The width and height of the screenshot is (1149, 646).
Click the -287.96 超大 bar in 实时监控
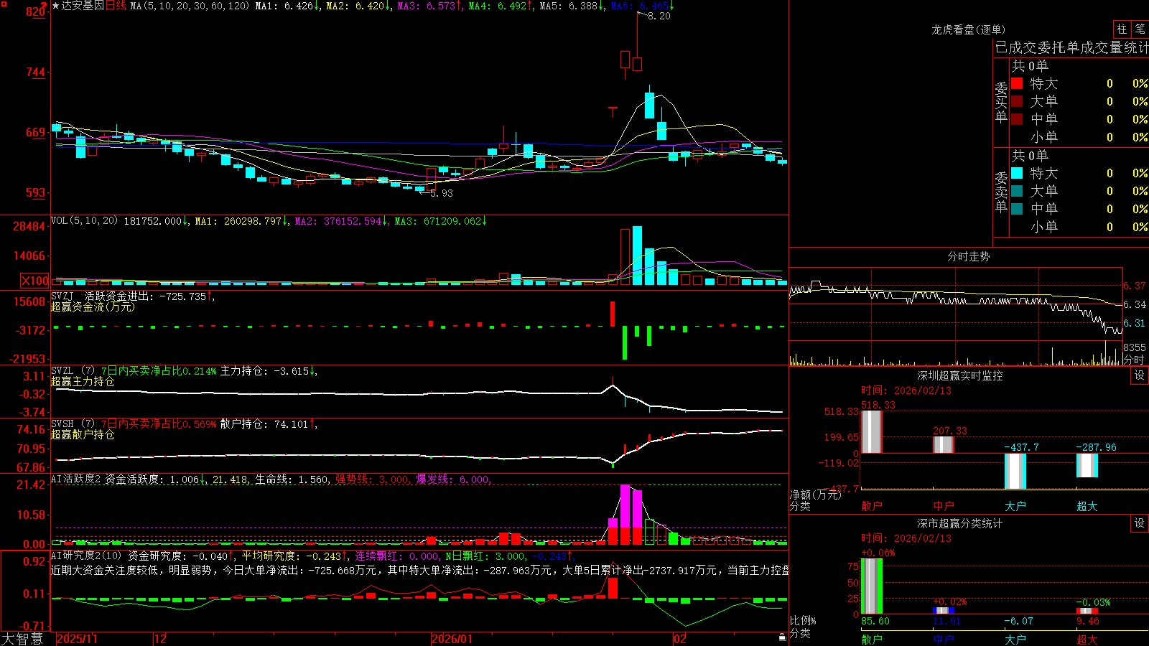point(1087,465)
